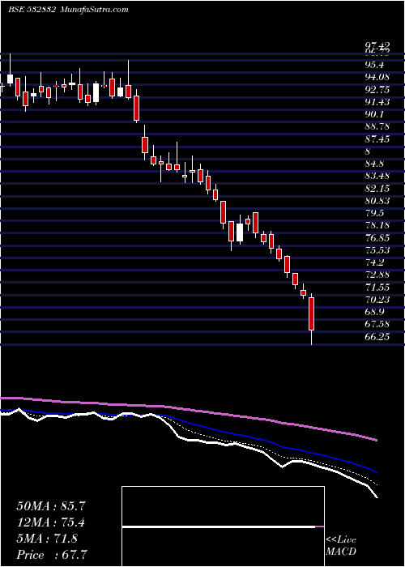Image resolution: width=405 pixels, height=567 pixels.
Task: Click the 12MA : 75.4 readout
Action: click(51, 522)
